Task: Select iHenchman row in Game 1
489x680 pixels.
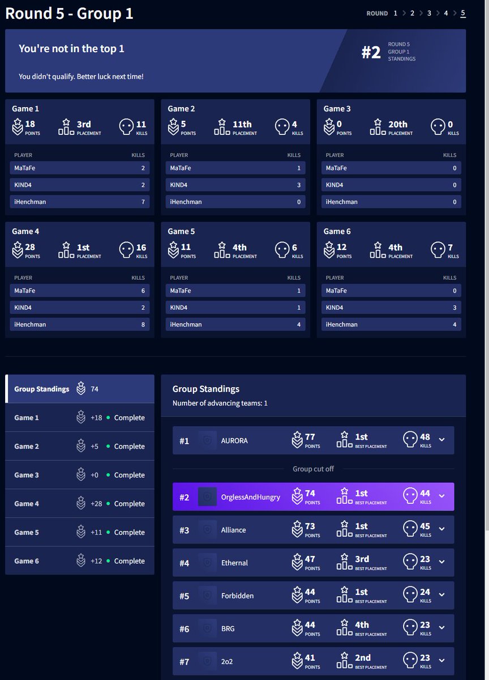Action: pos(80,202)
